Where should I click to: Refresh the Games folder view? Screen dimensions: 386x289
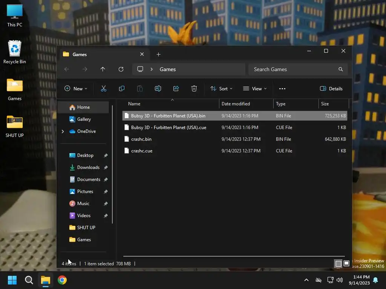[121, 69]
